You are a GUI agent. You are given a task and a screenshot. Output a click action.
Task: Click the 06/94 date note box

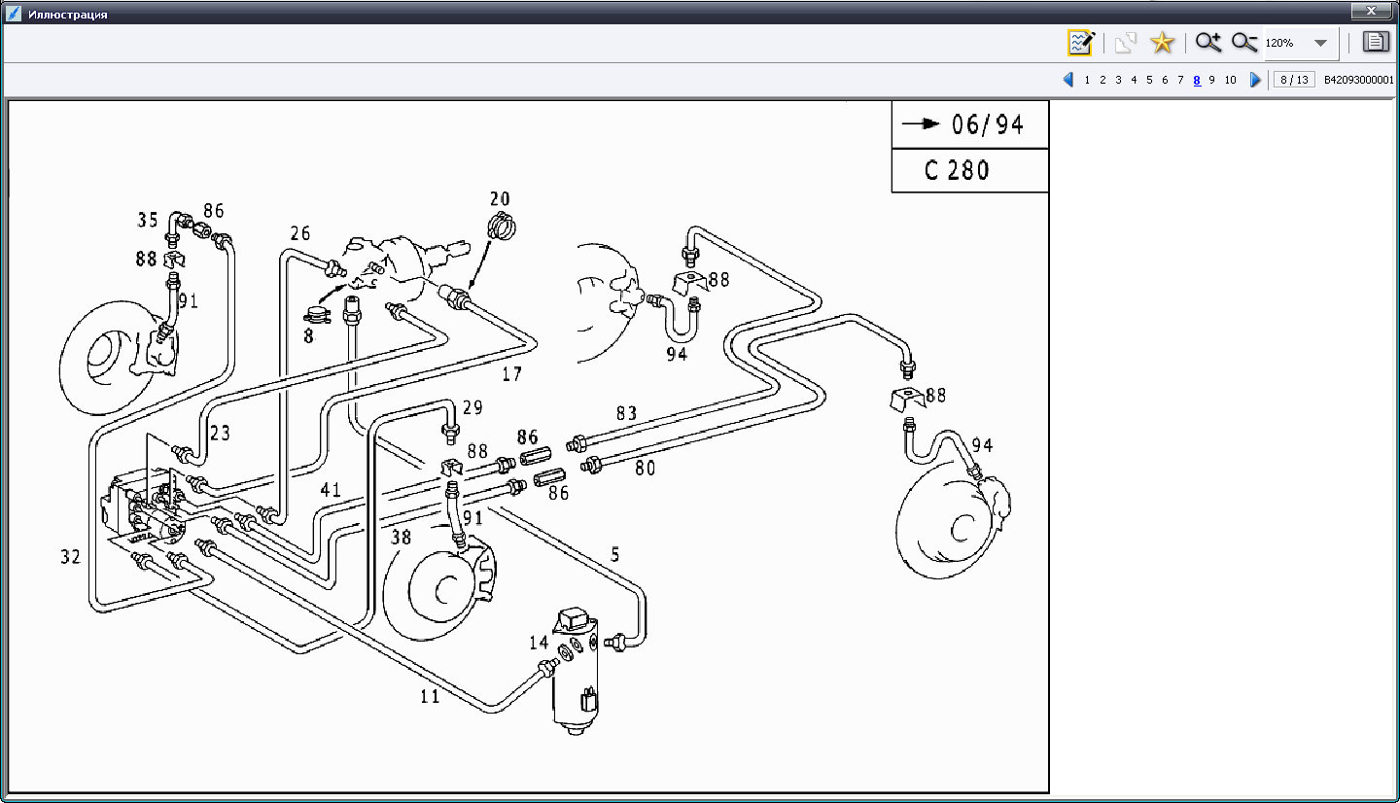pos(969,124)
